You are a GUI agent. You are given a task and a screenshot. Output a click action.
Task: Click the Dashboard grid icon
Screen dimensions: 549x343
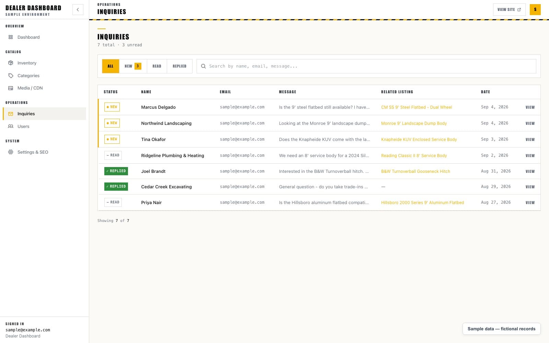point(11,37)
